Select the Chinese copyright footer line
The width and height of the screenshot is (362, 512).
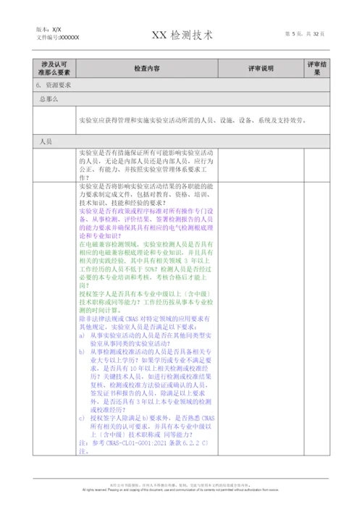pos(180,485)
